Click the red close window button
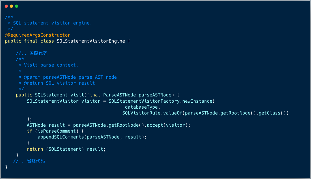Image resolution: width=311 pixels, height=179 pixels. [6, 6]
